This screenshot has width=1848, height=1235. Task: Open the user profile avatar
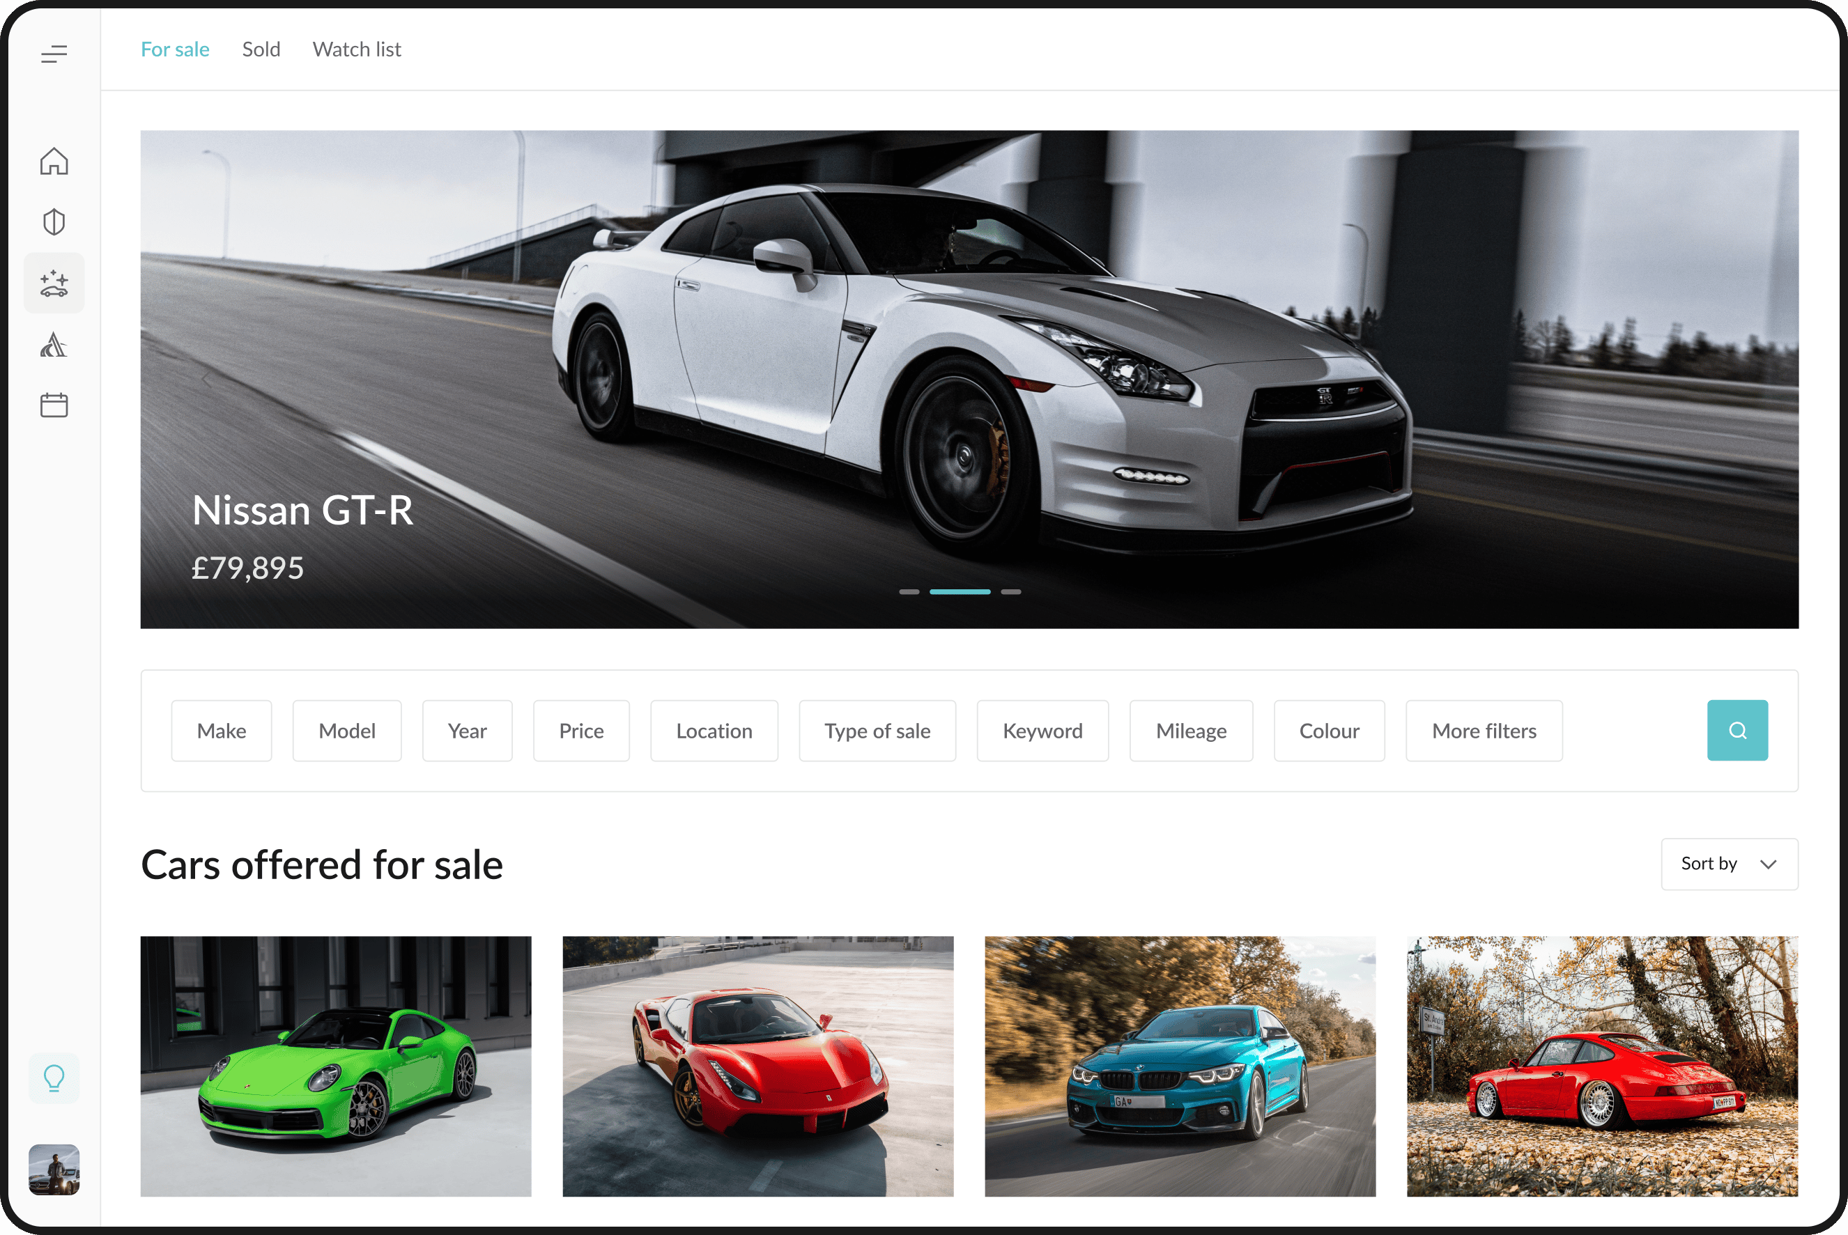pos(54,1170)
